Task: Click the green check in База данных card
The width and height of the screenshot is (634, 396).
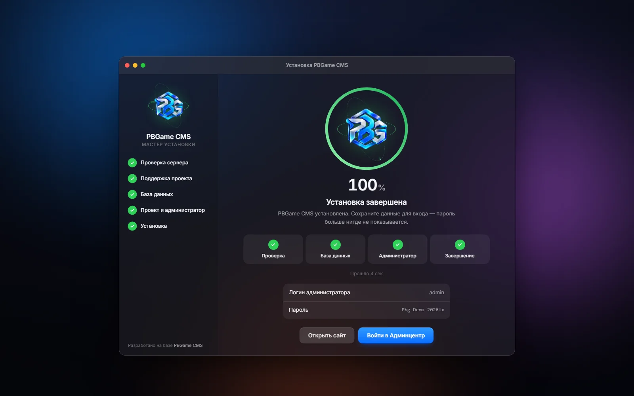Action: pos(336,245)
